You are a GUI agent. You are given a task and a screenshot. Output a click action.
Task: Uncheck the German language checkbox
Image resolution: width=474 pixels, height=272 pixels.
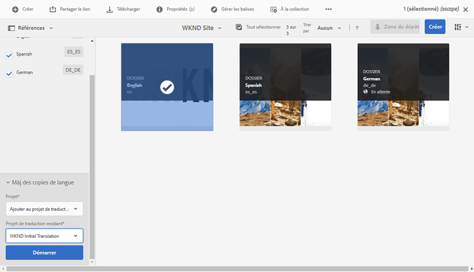[x=9, y=74]
